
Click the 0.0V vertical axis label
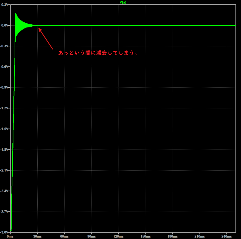[5, 25]
